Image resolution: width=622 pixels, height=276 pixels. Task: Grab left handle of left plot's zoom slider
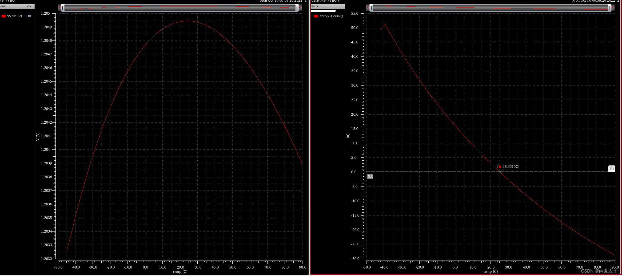[x=63, y=8]
